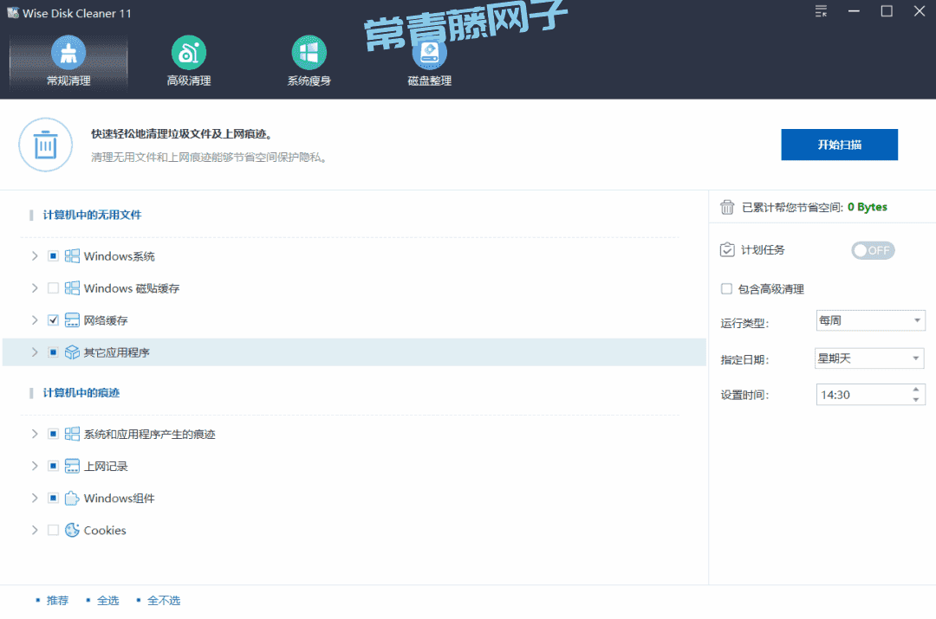936x619 pixels.
Task: Expand the 网络缓存 row
Action: point(35,320)
